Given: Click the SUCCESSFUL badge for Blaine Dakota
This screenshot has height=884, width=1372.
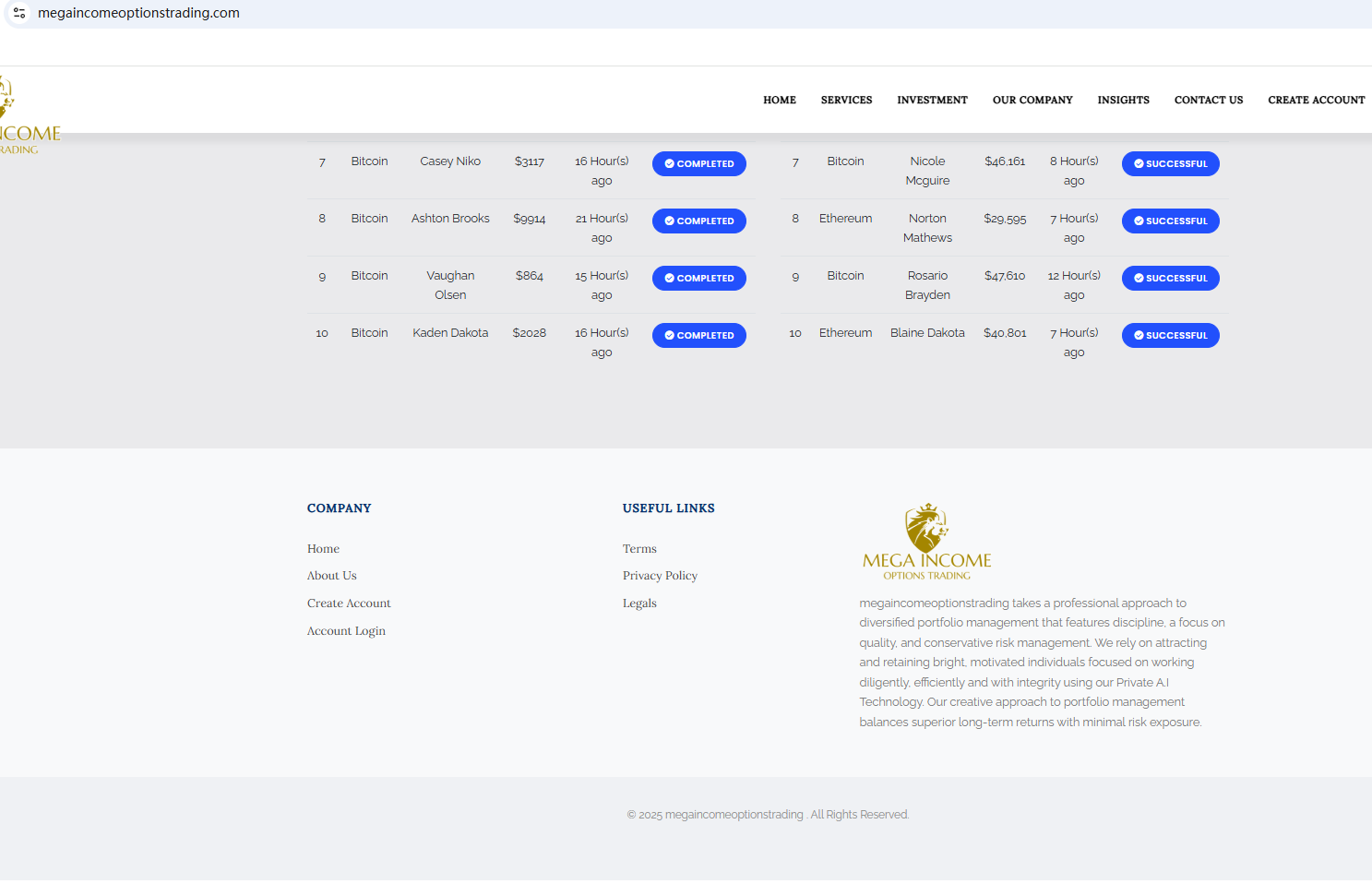Looking at the screenshot, I should (1170, 336).
